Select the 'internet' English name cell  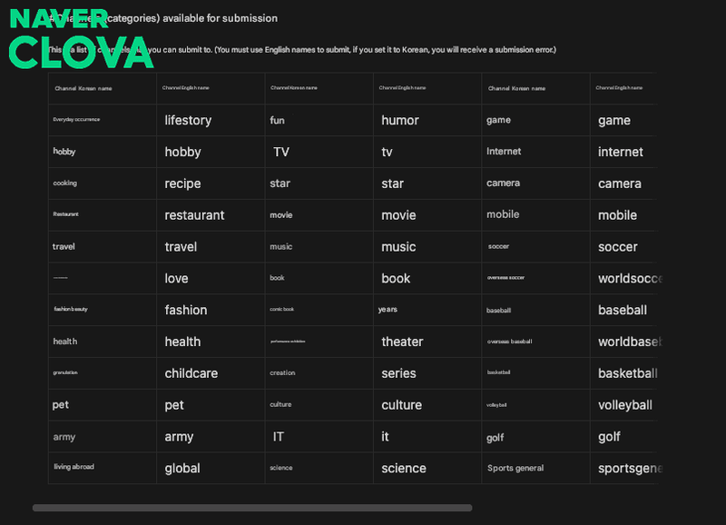click(x=624, y=152)
